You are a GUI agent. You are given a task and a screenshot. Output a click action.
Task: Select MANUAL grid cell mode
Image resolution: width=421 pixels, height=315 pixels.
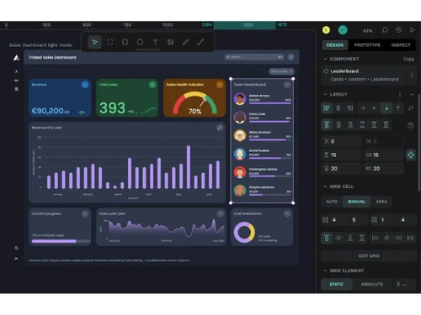pyautogui.click(x=356, y=202)
